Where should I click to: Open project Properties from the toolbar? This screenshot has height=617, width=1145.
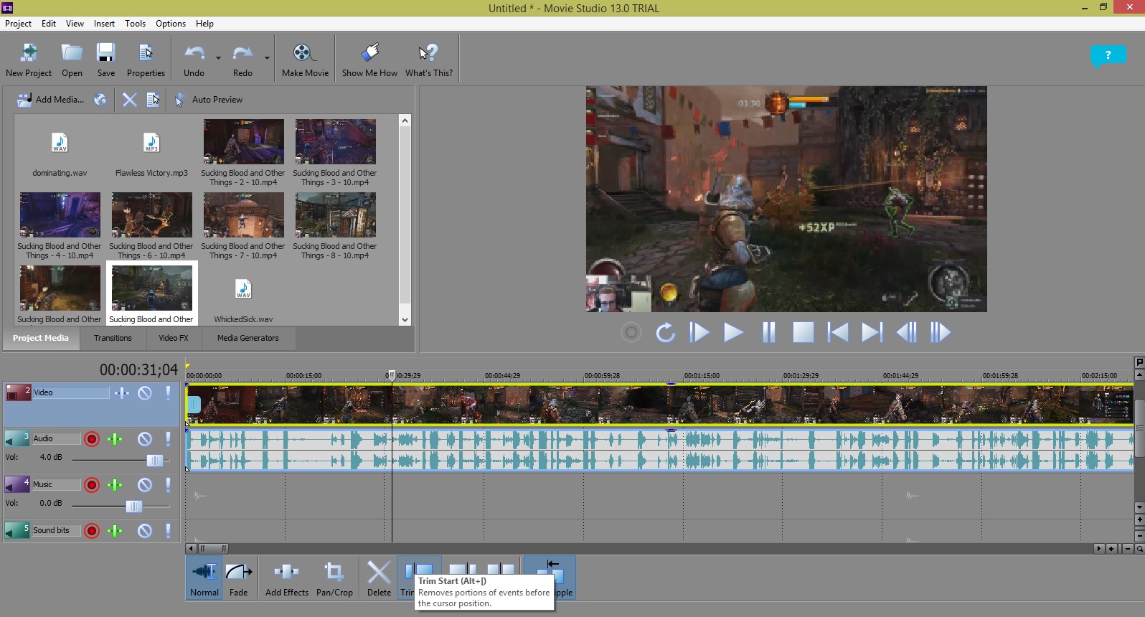point(146,60)
